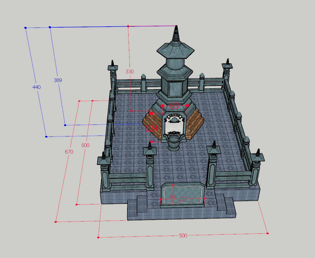The height and width of the screenshot is (258, 315).
Task: Click the 124 dimension label
Action: click(152, 129)
